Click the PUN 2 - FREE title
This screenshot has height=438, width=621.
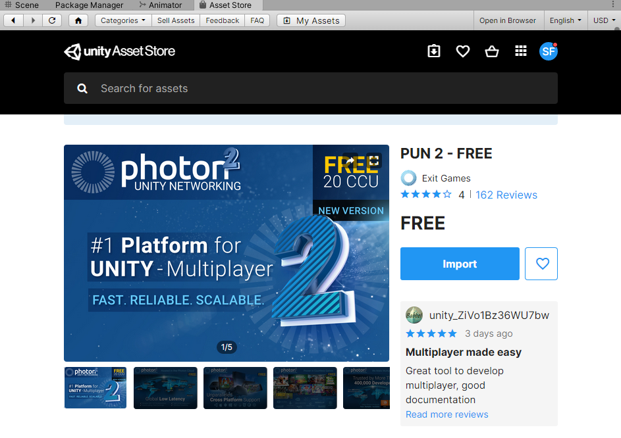click(446, 153)
